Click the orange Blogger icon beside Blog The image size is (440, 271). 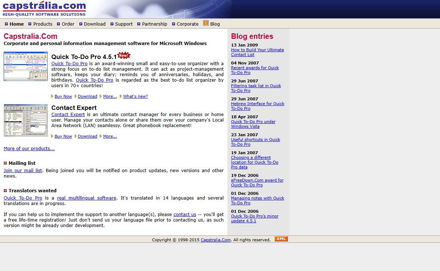pos(206,23)
